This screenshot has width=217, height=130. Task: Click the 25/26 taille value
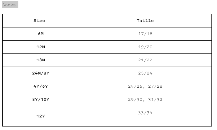pos(135,86)
